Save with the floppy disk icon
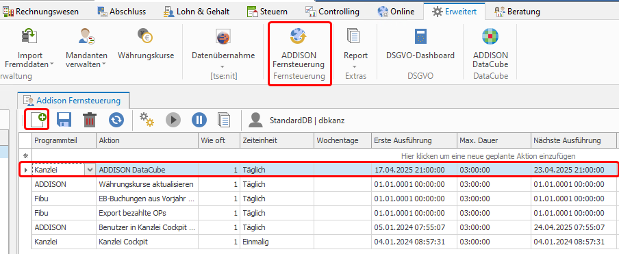619x254 pixels. pyautogui.click(x=64, y=120)
